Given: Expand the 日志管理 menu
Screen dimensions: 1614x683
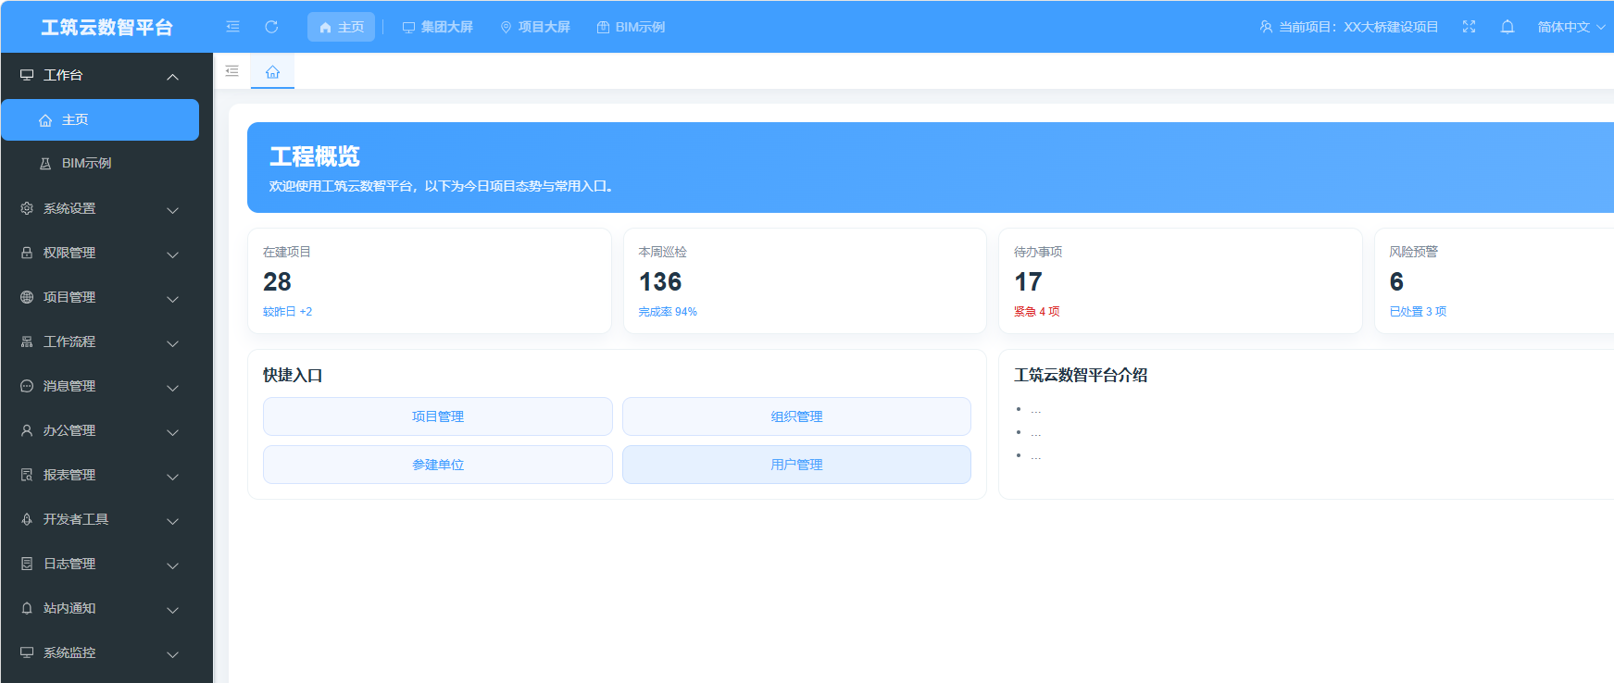Looking at the screenshot, I should [172, 565].
